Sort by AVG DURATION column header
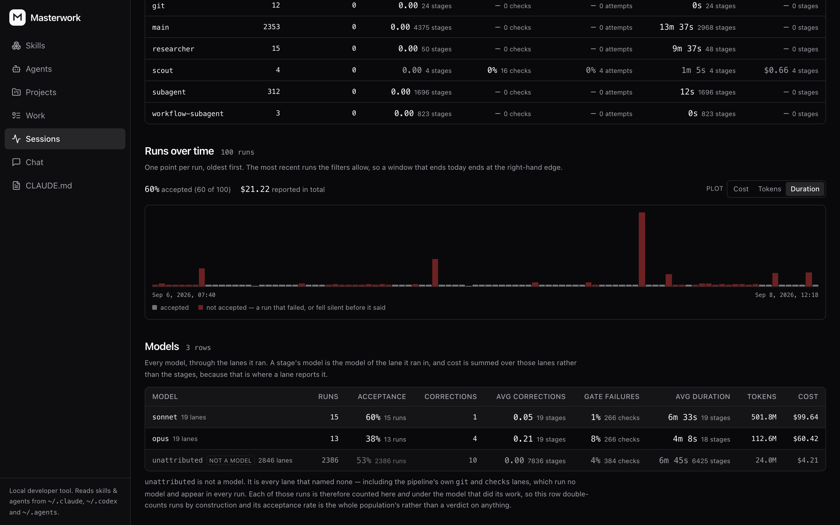Viewport: 840px width, 525px height. point(703,397)
